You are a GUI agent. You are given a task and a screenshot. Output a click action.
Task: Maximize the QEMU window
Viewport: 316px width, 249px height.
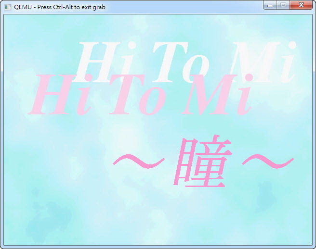click(283, 5)
